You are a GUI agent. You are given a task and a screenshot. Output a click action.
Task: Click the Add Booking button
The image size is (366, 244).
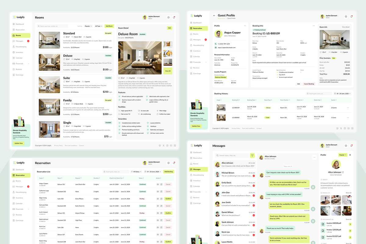(x=169, y=172)
